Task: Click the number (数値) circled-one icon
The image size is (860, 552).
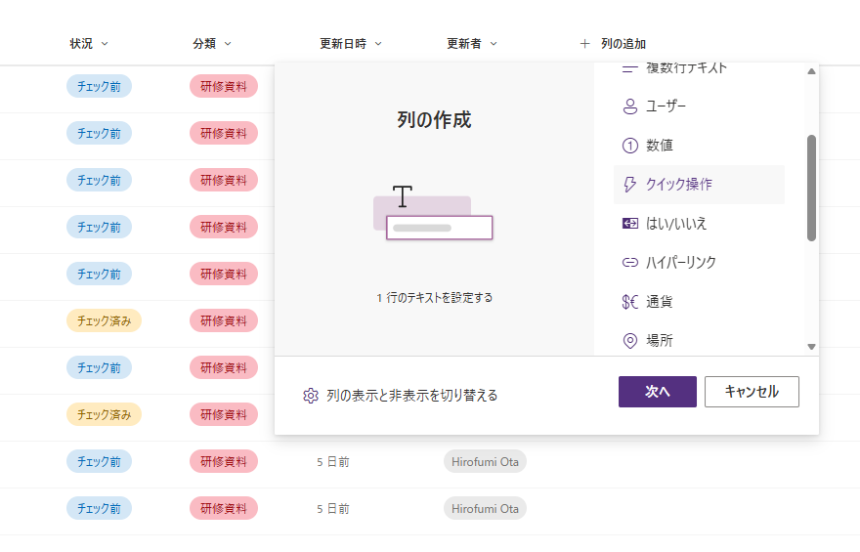Action: pos(630,146)
